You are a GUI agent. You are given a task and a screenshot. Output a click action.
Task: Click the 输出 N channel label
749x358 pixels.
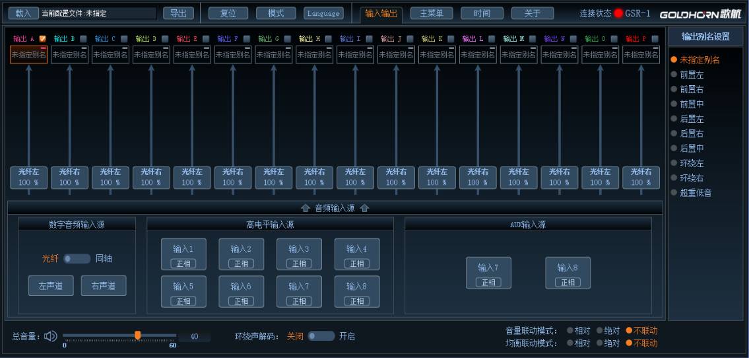(x=554, y=39)
